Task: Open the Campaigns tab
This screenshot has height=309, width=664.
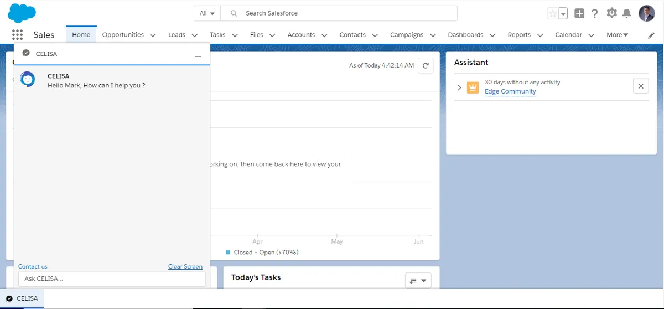Action: click(x=407, y=34)
